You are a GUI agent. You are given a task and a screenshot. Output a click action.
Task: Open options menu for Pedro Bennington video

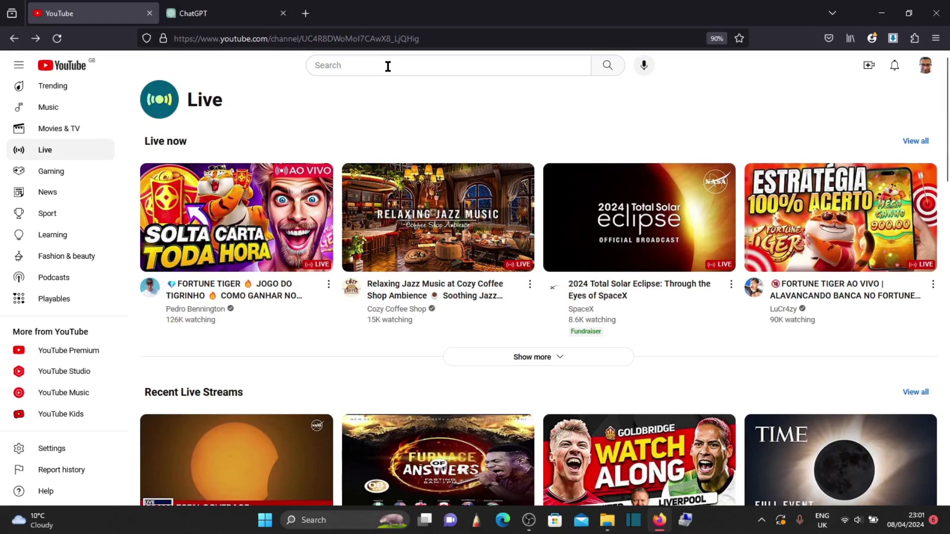(329, 284)
